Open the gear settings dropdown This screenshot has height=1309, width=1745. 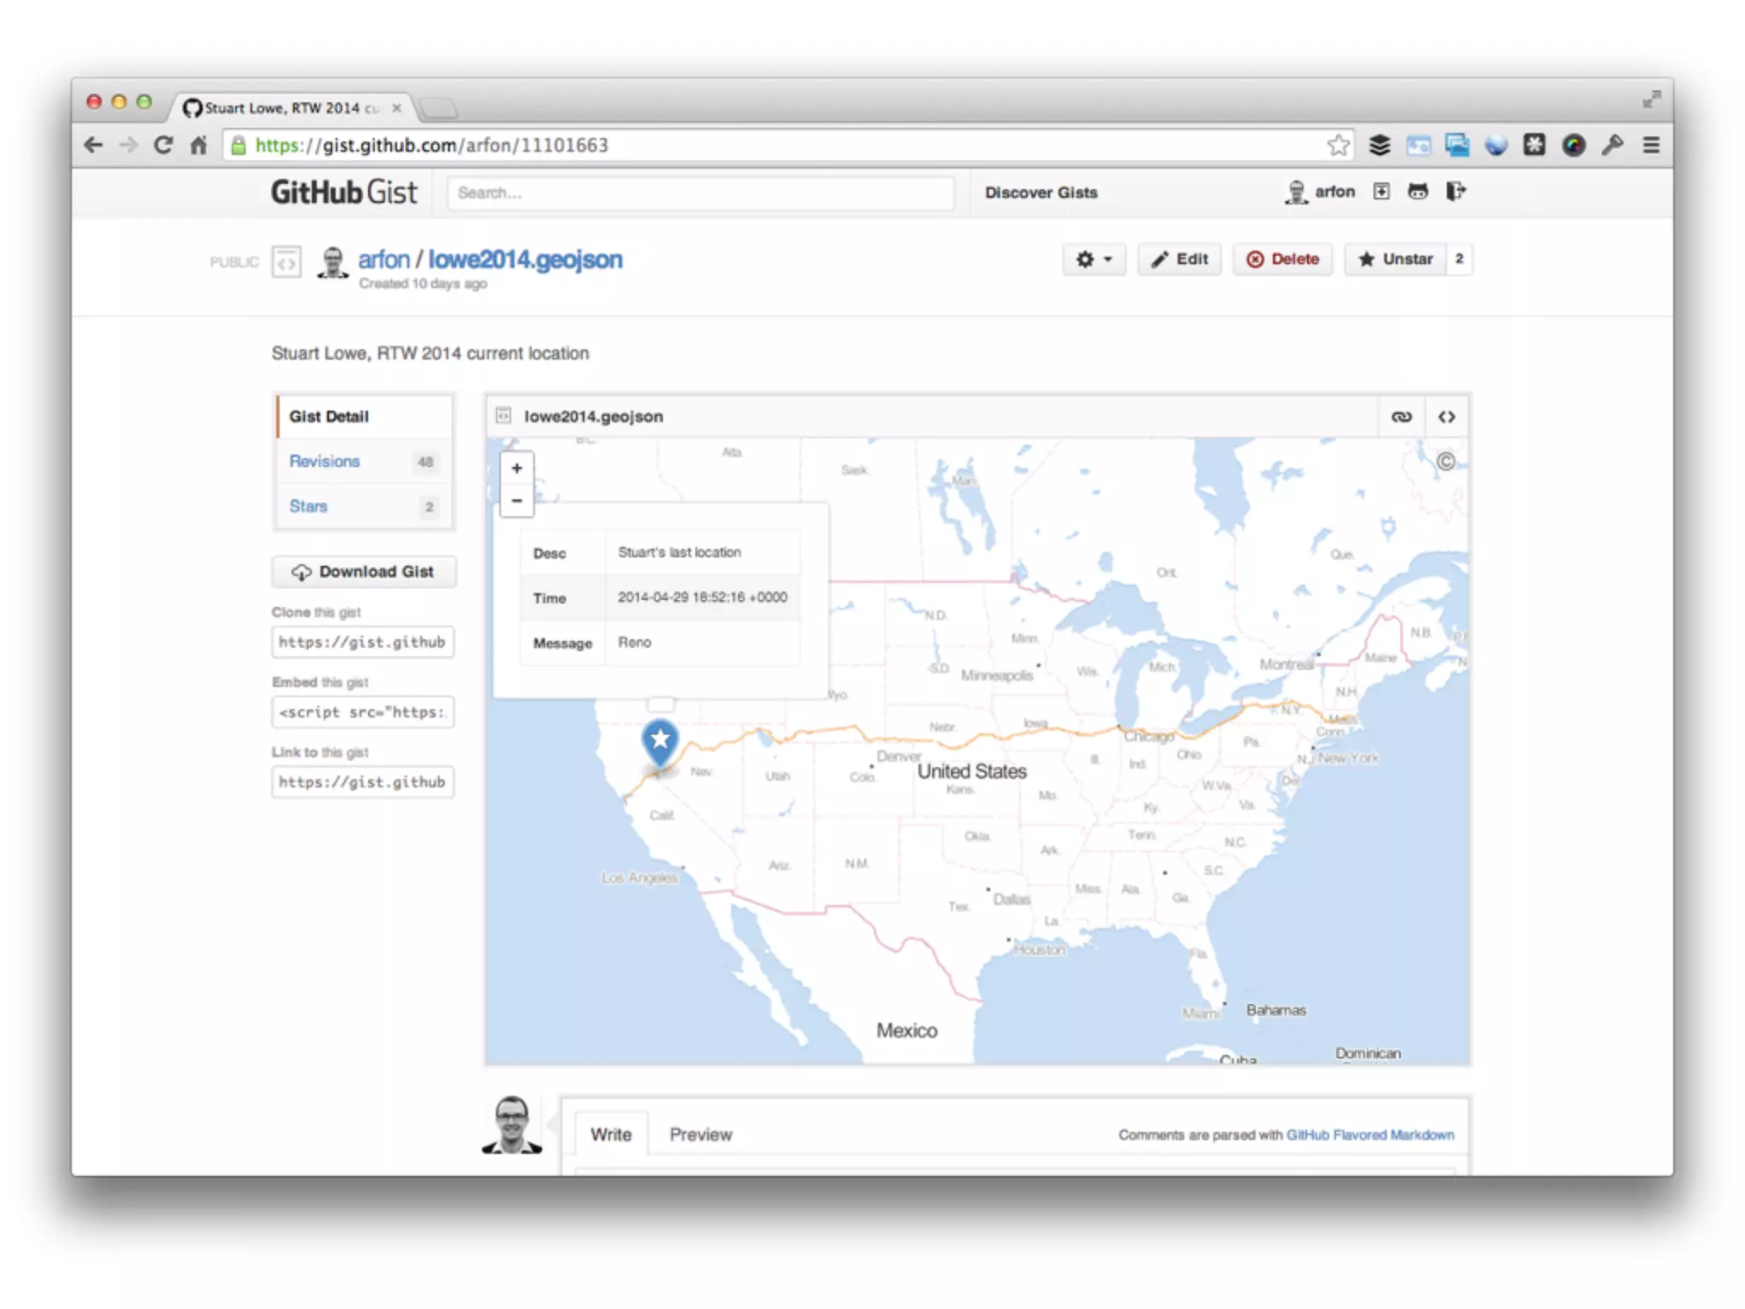coord(1093,259)
